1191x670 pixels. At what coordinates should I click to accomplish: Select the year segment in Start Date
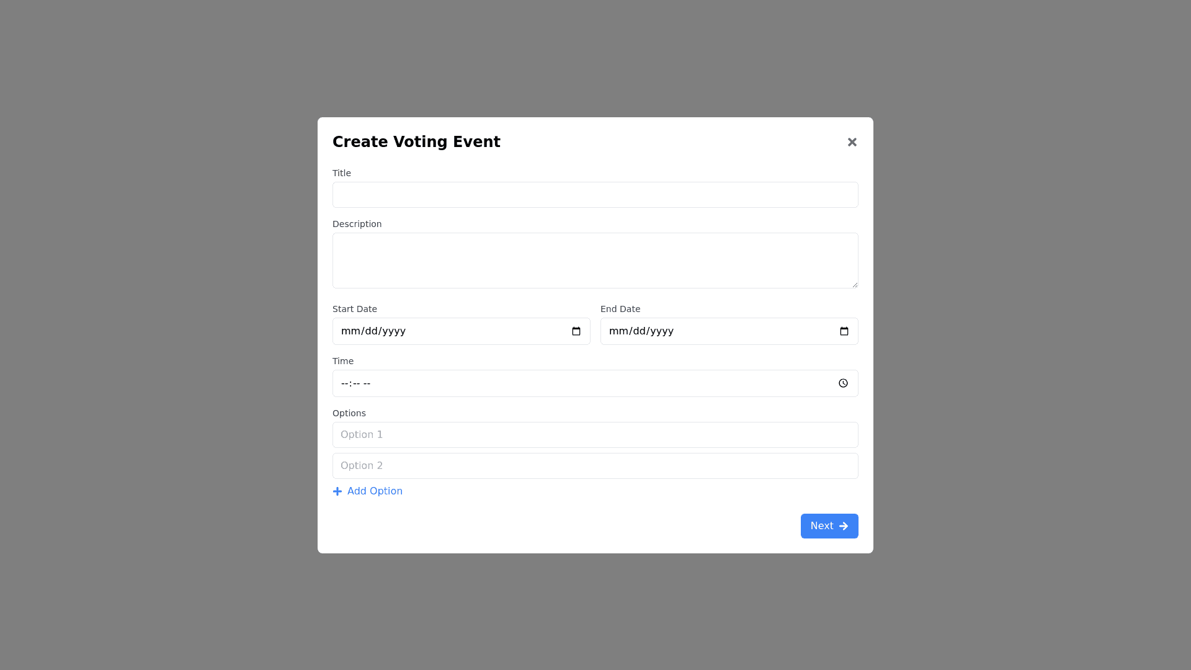coord(394,331)
